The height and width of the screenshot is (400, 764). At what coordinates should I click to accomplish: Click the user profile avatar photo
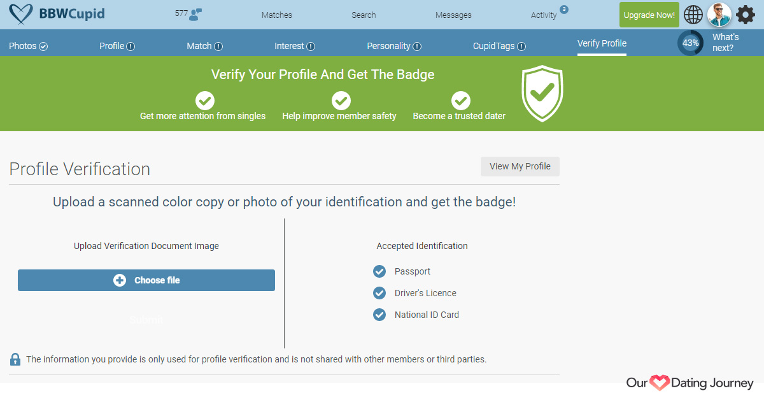[719, 15]
